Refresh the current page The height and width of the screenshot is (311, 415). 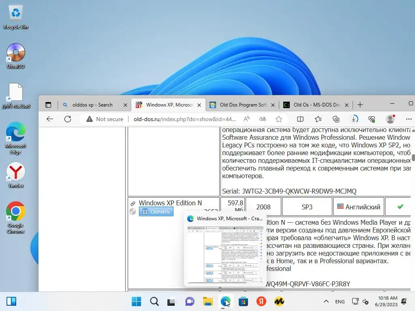point(68,119)
